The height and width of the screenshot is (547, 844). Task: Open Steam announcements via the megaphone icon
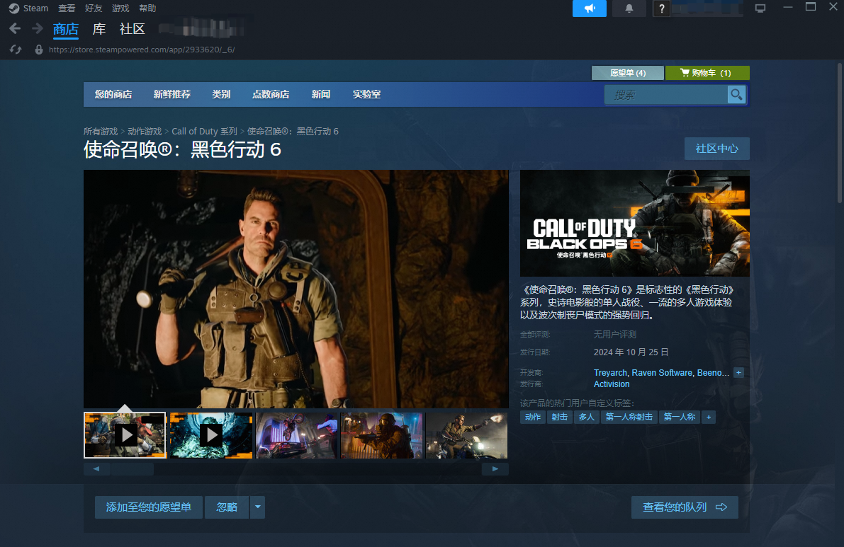[589, 8]
